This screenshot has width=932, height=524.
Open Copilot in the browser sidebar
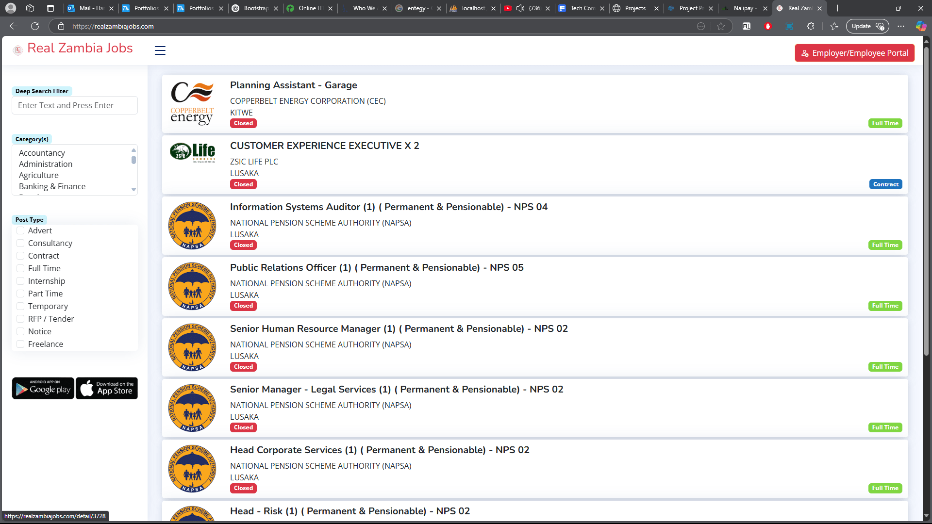[x=921, y=26]
